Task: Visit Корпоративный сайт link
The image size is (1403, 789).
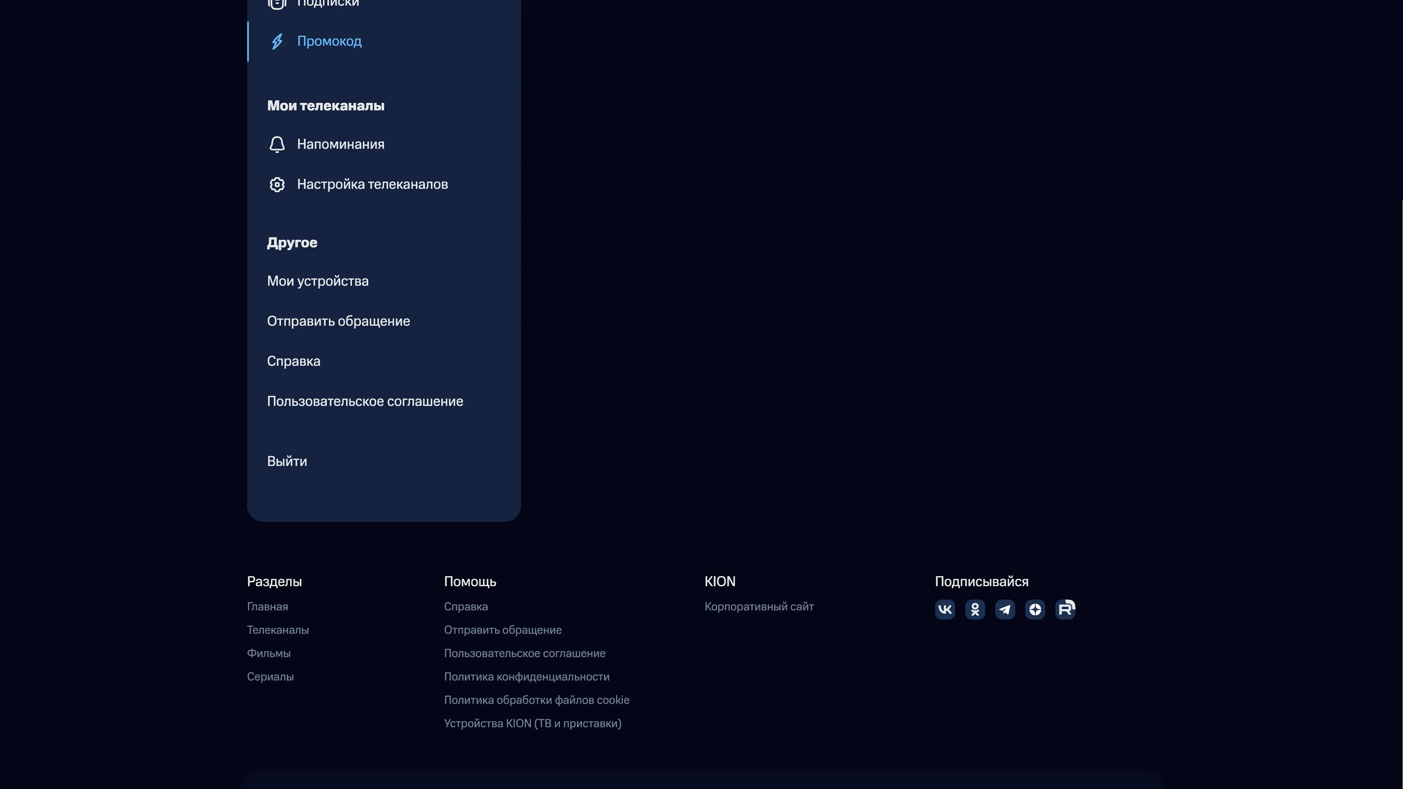Action: coord(759,607)
